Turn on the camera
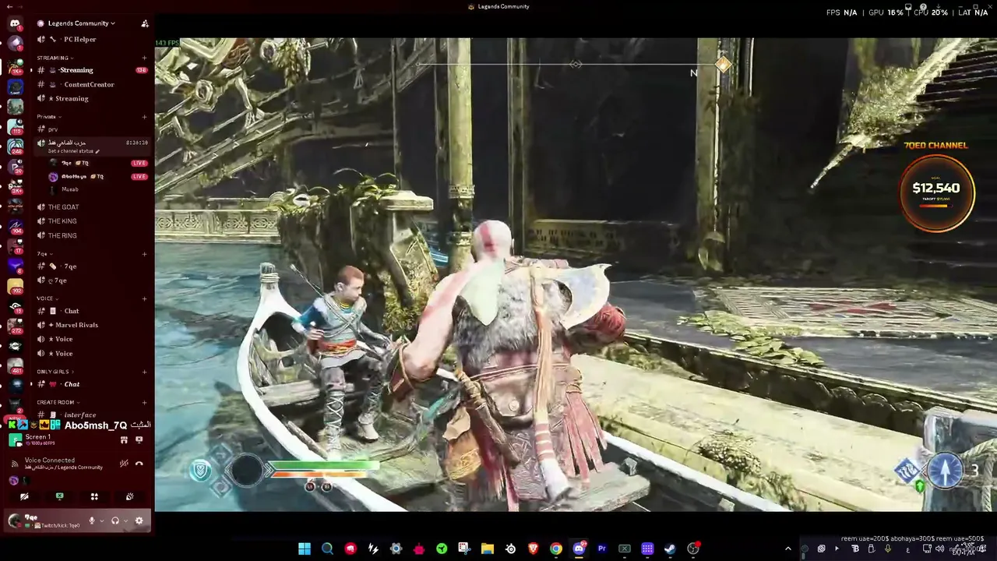 click(25, 496)
